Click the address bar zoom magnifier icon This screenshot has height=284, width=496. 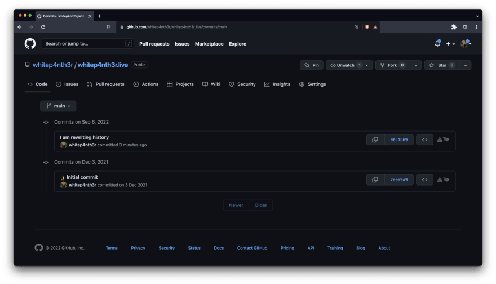point(356,27)
